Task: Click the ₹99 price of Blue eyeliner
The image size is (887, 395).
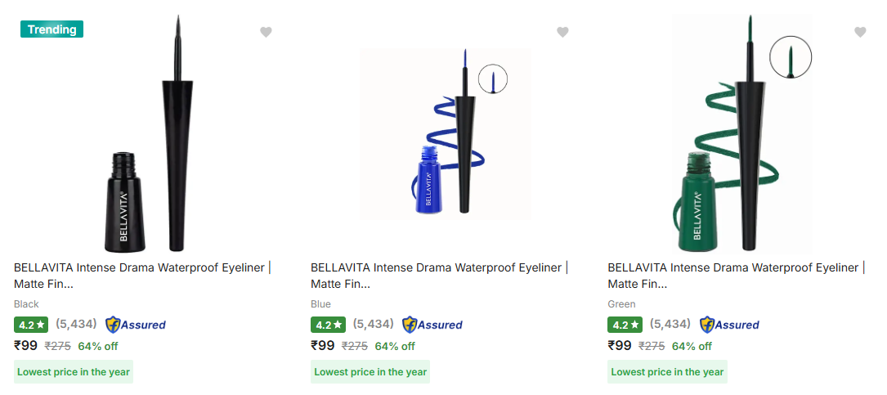Action: pos(323,346)
